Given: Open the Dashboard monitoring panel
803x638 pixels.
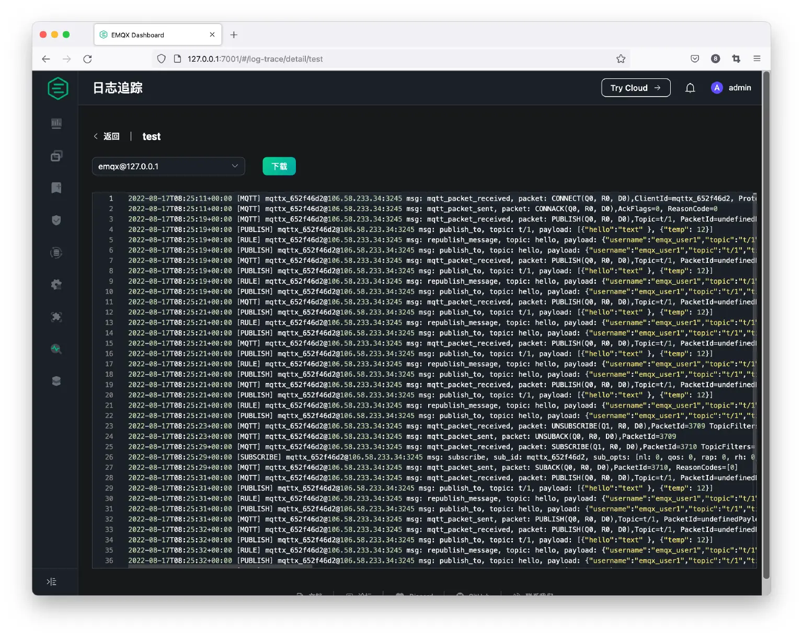Looking at the screenshot, I should click(x=56, y=123).
